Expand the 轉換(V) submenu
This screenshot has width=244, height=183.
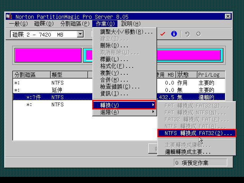[x=124, y=105]
